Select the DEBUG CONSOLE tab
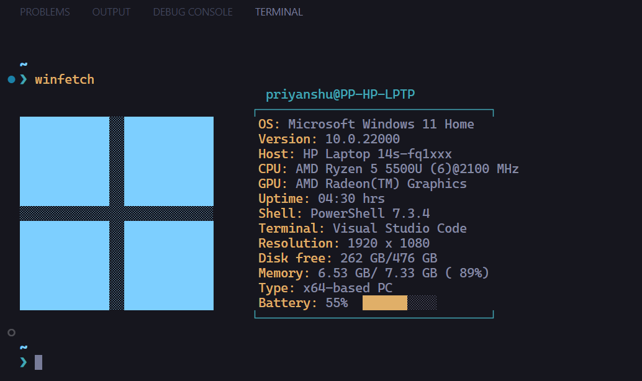642x381 pixels. pos(192,11)
